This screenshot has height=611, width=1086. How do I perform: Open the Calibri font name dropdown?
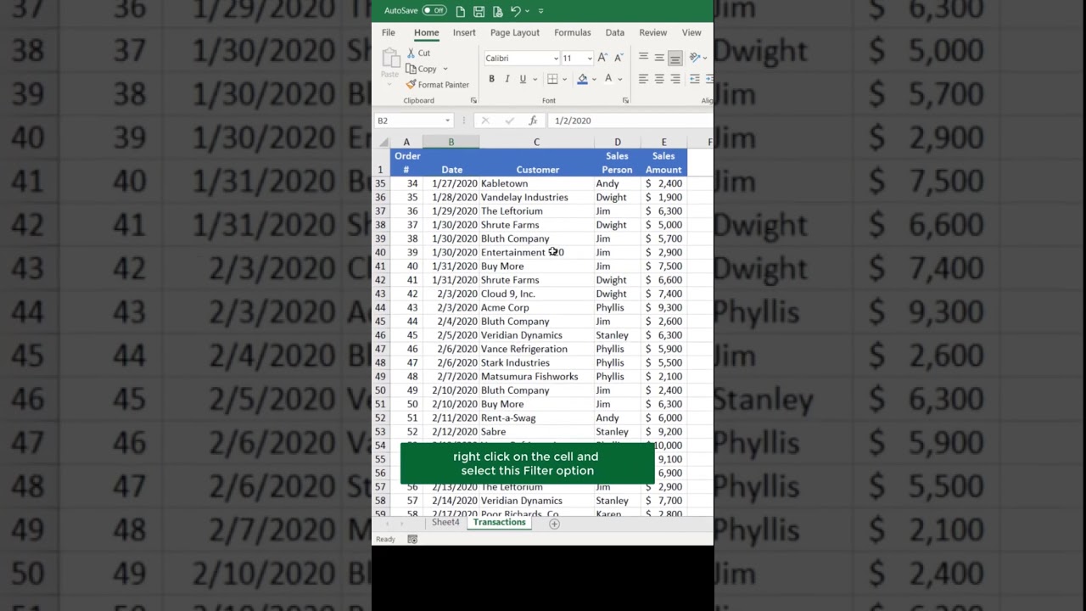point(556,59)
